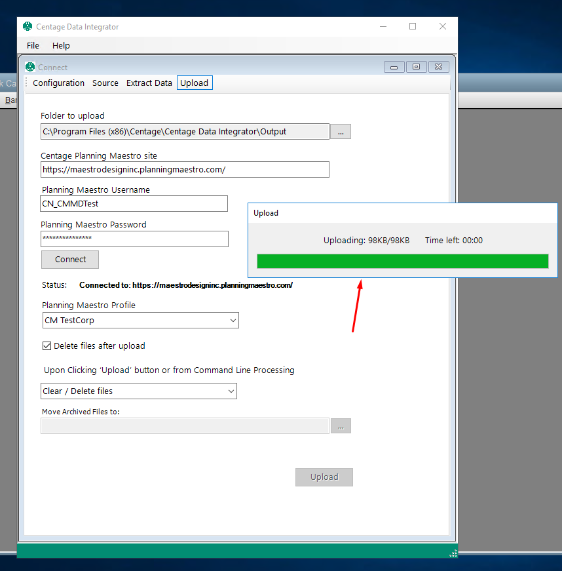Click the Centage Data Integrator app icon
562x571 pixels.
point(28,27)
